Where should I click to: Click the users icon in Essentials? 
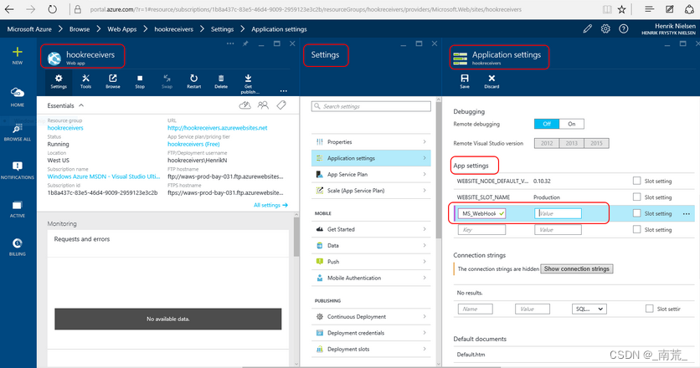tap(264, 105)
